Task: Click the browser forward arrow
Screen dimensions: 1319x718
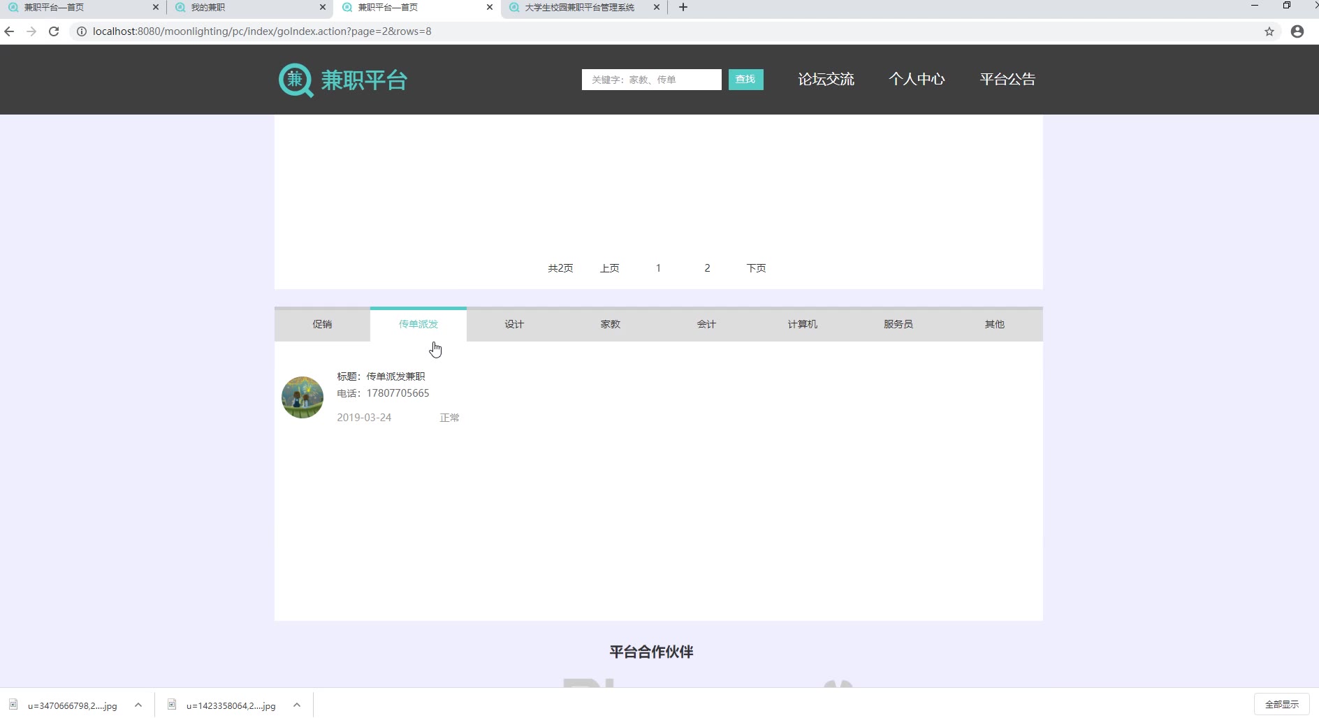Action: [31, 31]
